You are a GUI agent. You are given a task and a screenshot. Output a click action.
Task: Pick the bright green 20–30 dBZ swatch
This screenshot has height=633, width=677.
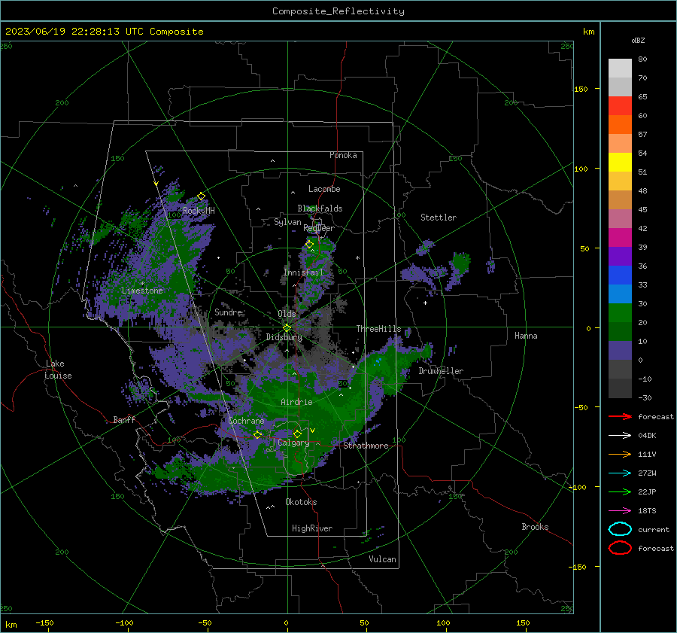[x=620, y=313]
